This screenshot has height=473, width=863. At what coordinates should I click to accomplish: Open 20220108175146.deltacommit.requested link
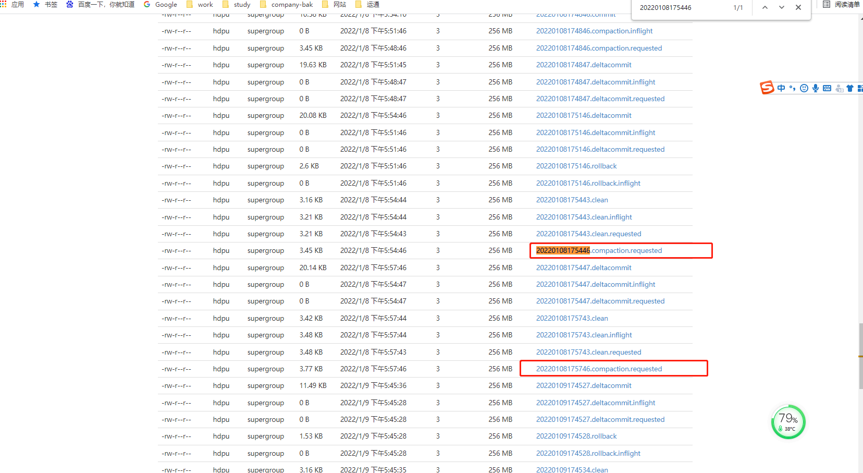(600, 149)
